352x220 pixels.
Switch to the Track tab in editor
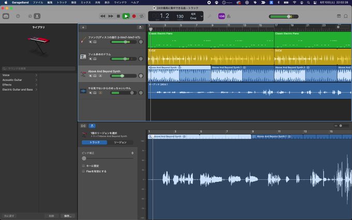(95, 142)
